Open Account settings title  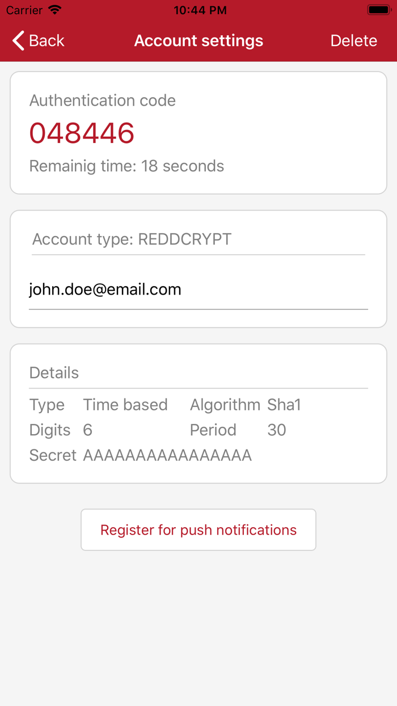(198, 40)
